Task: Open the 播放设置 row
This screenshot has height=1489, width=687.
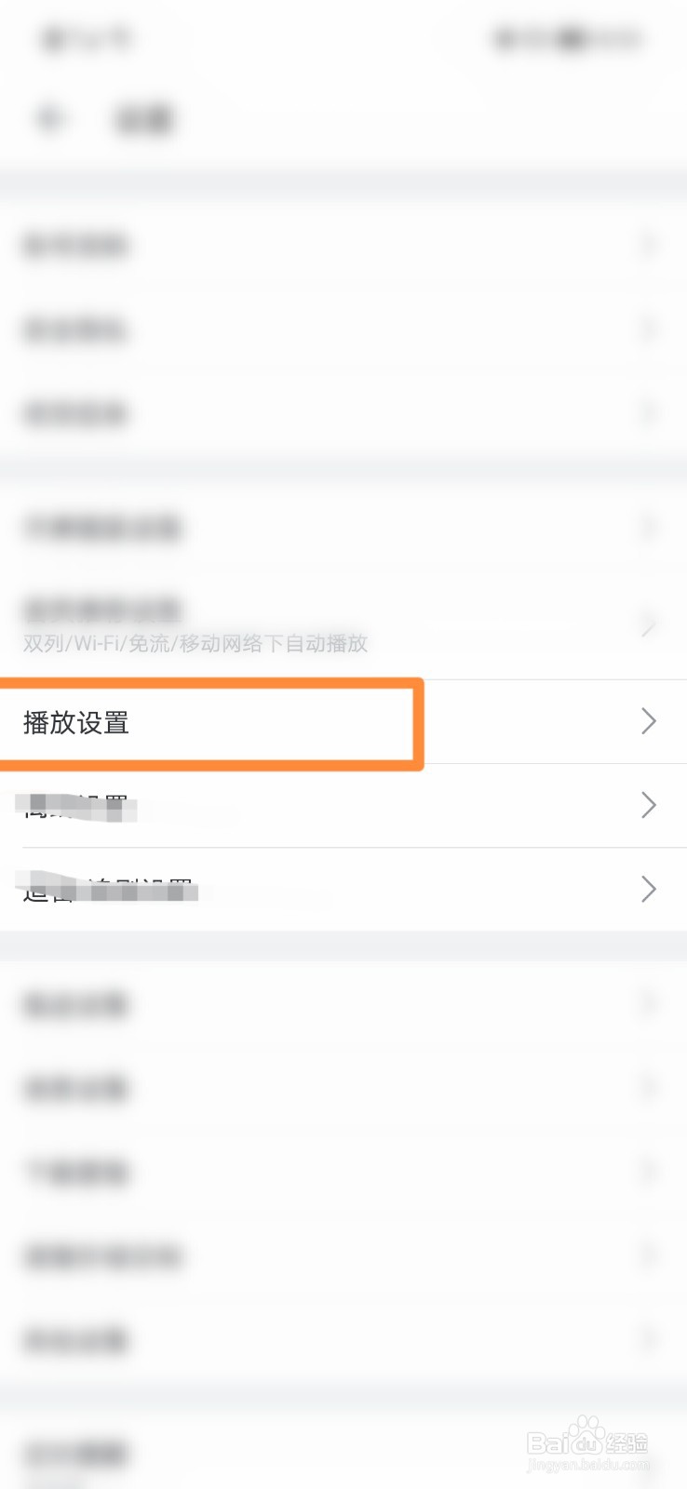Action: tap(343, 722)
